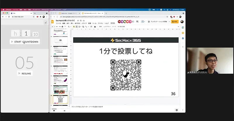Open Slides スライド menu

pyautogui.click(x=84, y=23)
